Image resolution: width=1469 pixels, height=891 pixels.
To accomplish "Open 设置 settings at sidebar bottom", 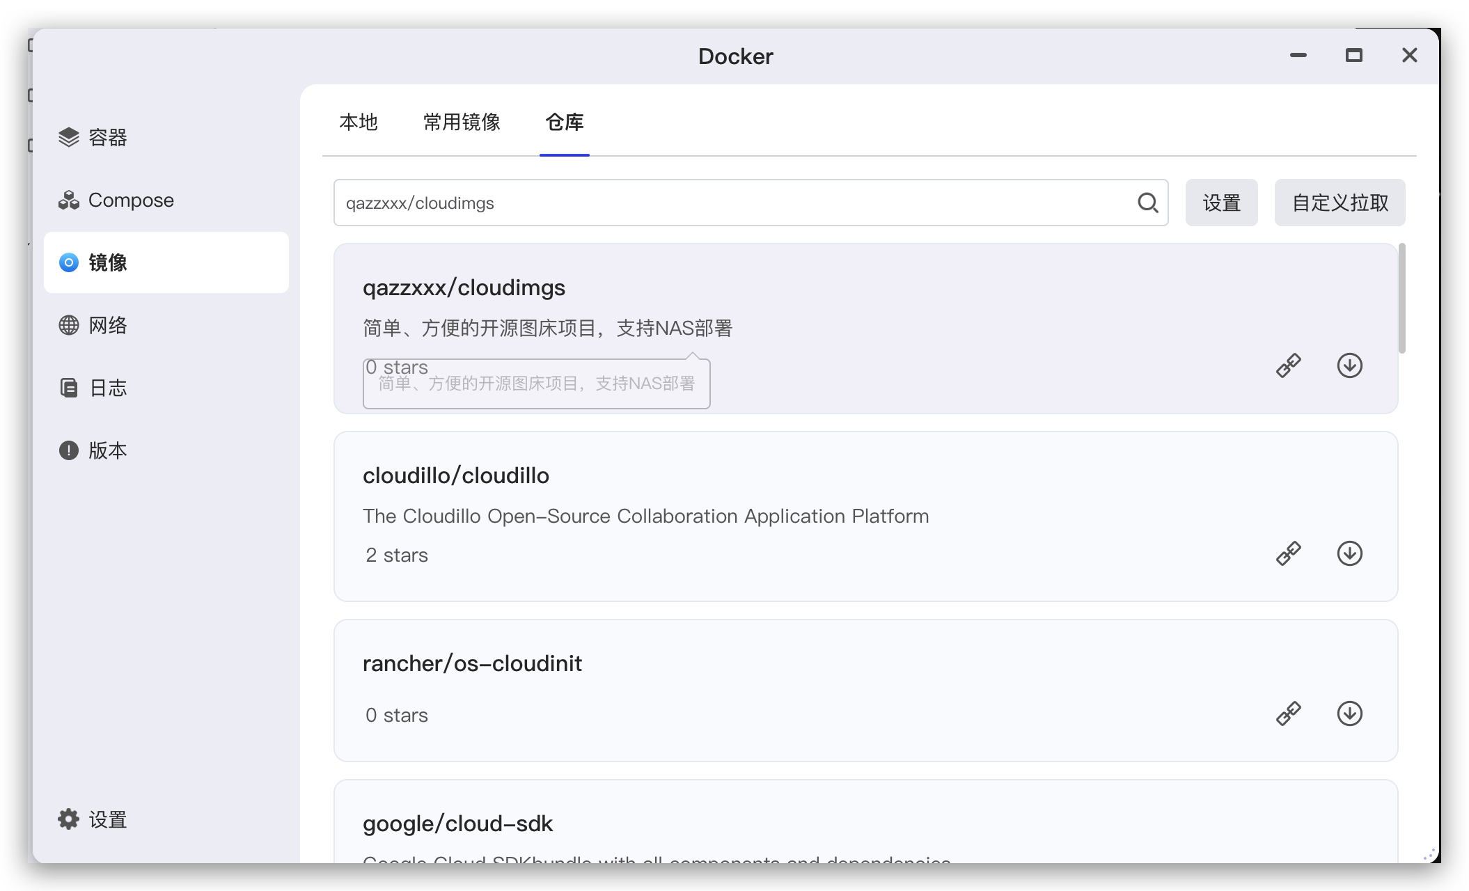I will coord(107,819).
